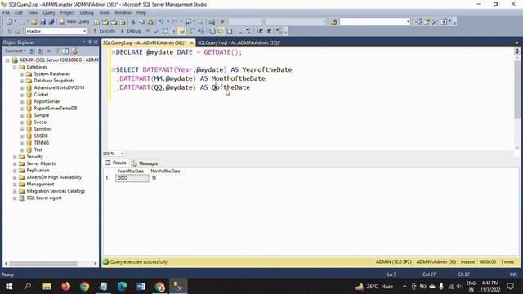Click the Save All icon
Screen dimensions: 523x294
point(51,21)
